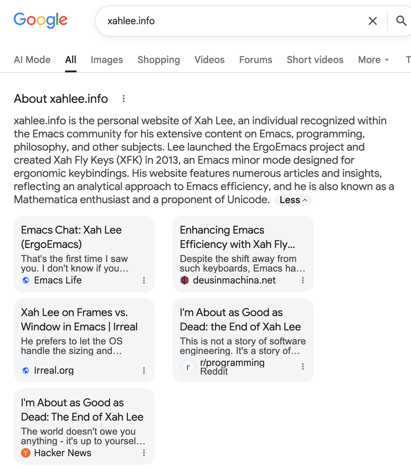
Task: Click snippet 'He prefers to let the OS'
Action: (72, 341)
